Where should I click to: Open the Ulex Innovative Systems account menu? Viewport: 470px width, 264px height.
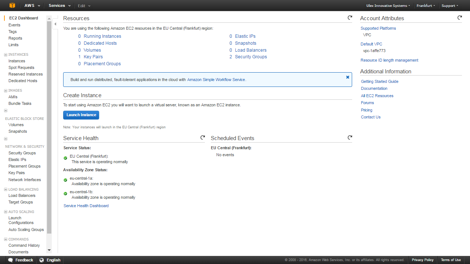click(388, 5)
